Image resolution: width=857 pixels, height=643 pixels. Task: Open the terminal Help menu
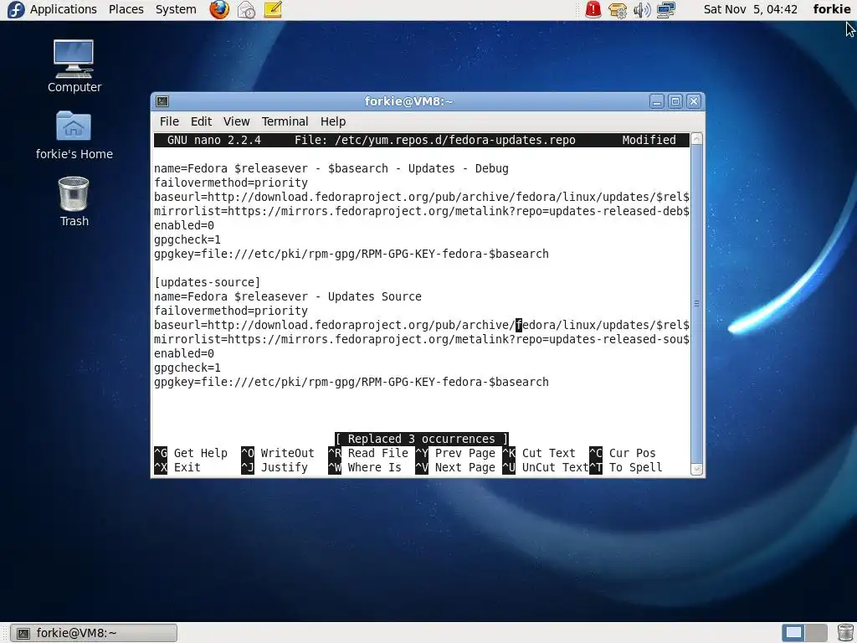333,121
